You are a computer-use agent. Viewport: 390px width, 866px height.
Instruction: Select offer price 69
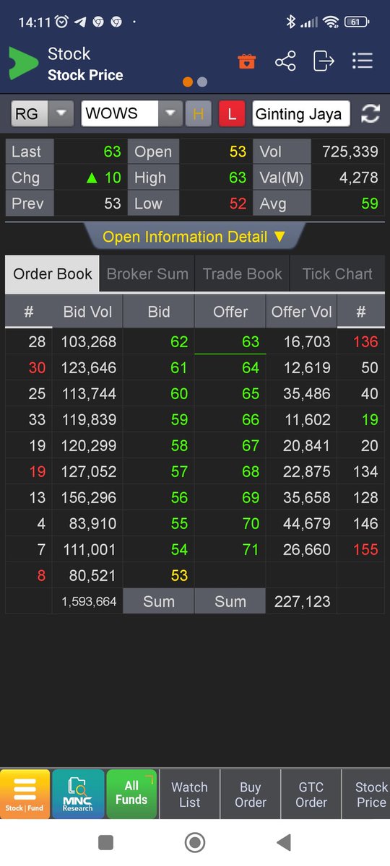(251, 497)
